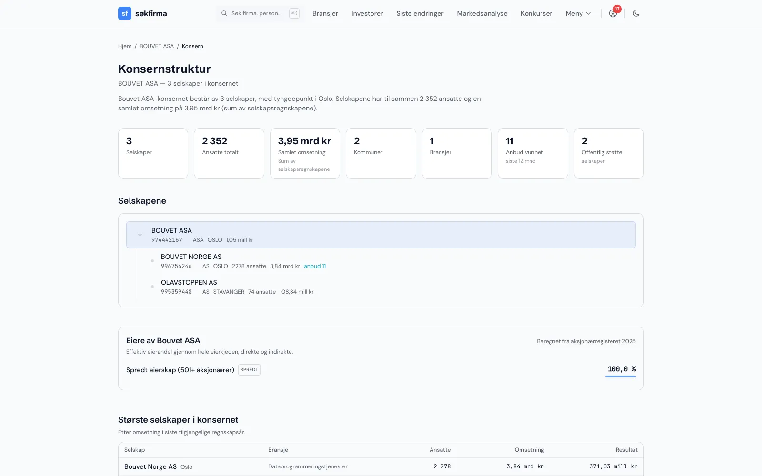Open the Bransjer menu item
Viewport: 762px width, 476px height.
tap(325, 13)
